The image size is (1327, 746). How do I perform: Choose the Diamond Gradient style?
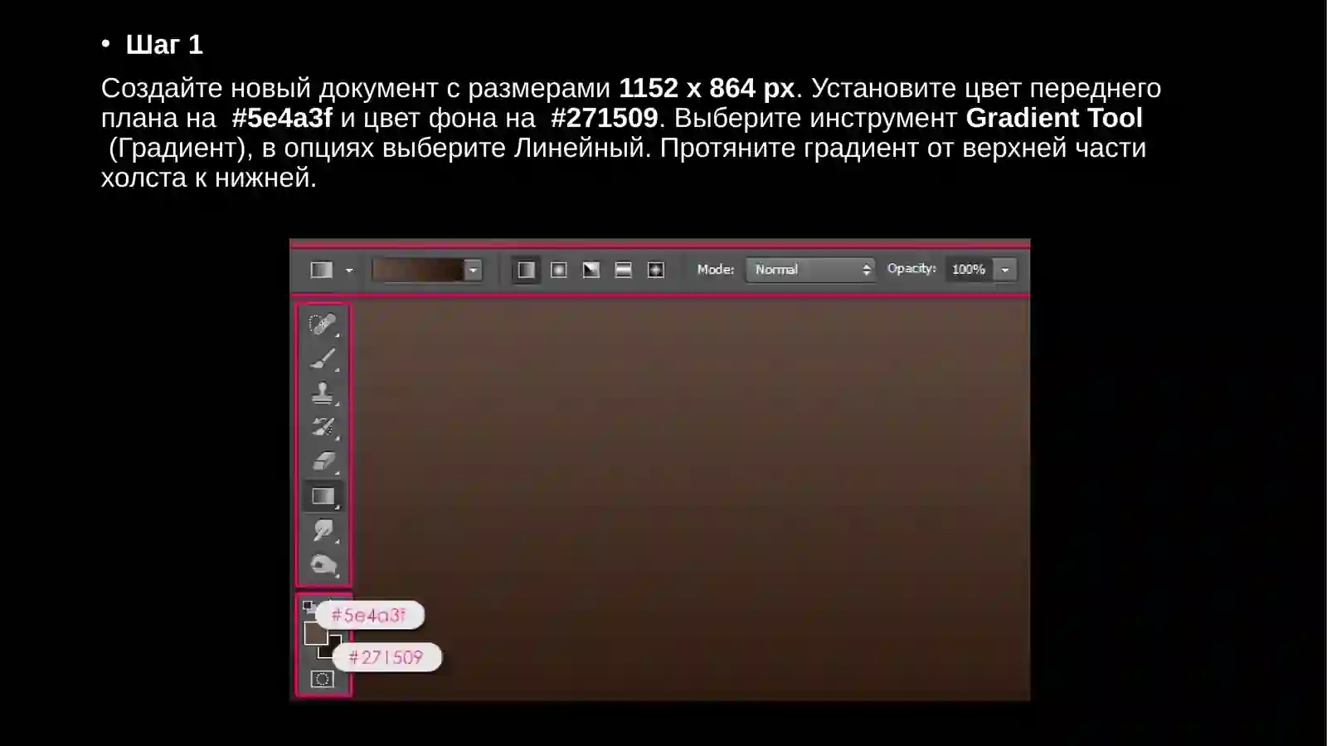click(655, 270)
